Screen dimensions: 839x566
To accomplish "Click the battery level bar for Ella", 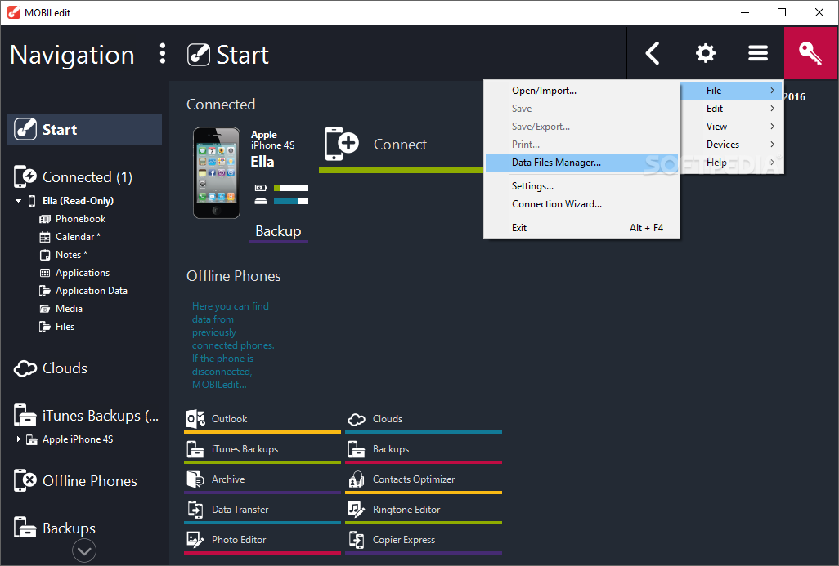I will click(291, 188).
